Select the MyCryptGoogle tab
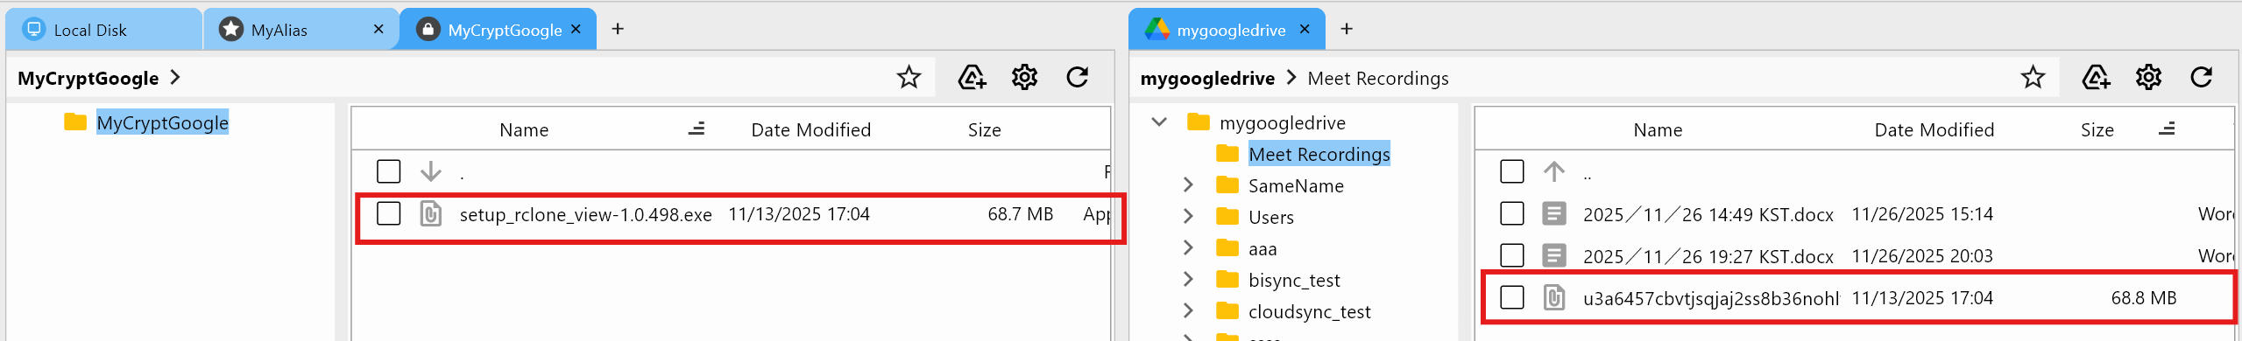2242x341 pixels. coord(498,30)
